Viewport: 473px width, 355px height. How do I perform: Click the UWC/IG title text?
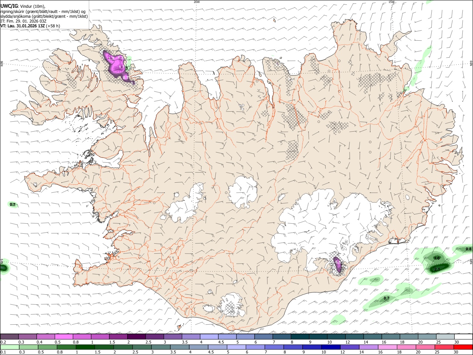point(9,6)
